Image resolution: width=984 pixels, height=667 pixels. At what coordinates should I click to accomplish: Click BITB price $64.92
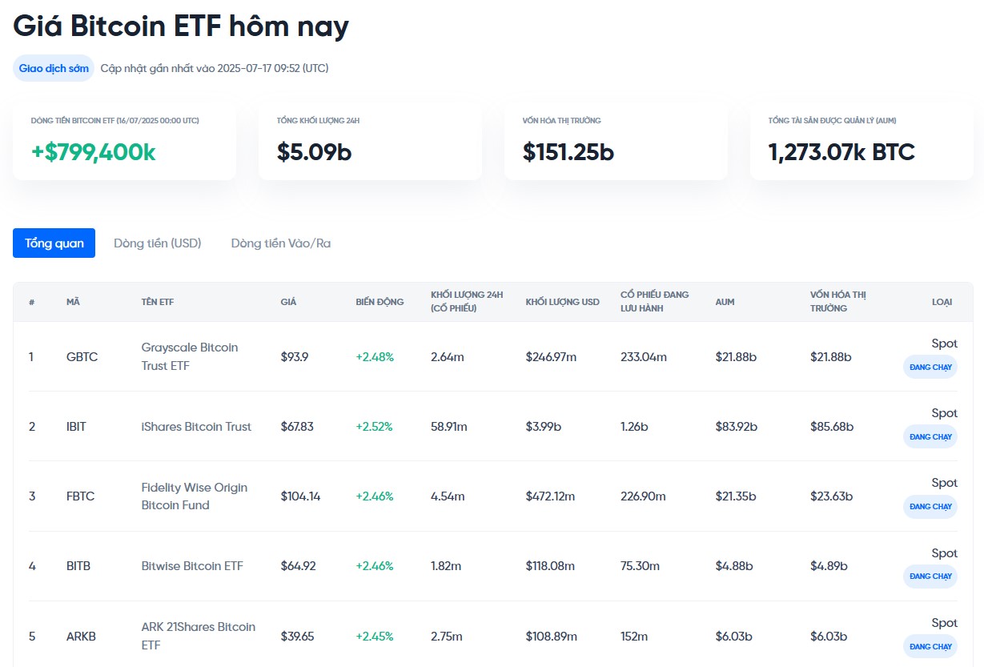pyautogui.click(x=298, y=565)
